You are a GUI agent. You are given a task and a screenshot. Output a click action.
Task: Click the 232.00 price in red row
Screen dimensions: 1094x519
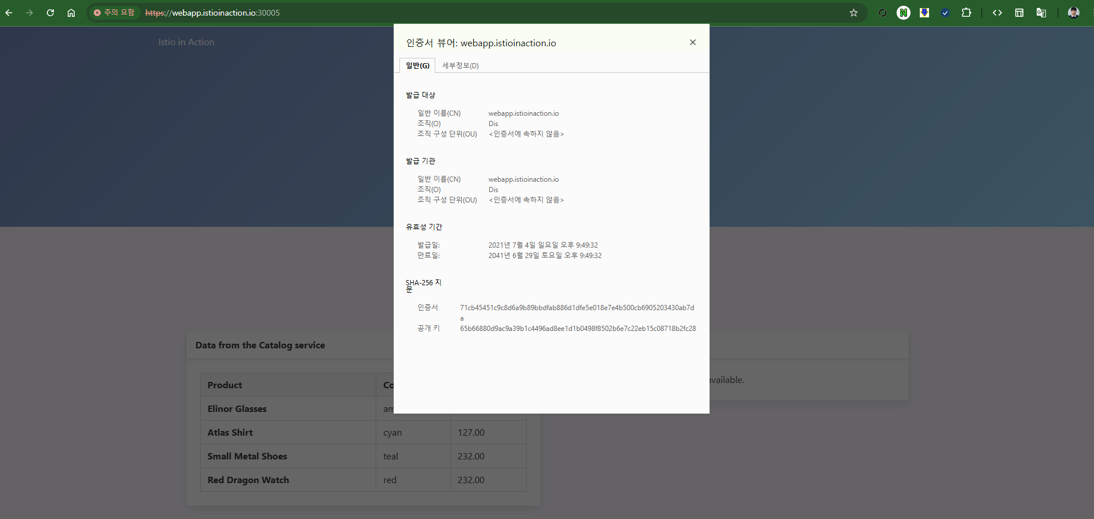click(x=489, y=480)
